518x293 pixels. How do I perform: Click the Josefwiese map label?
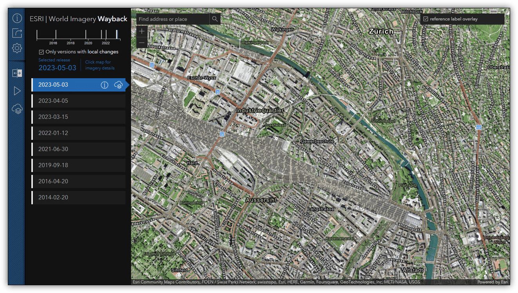(275, 125)
